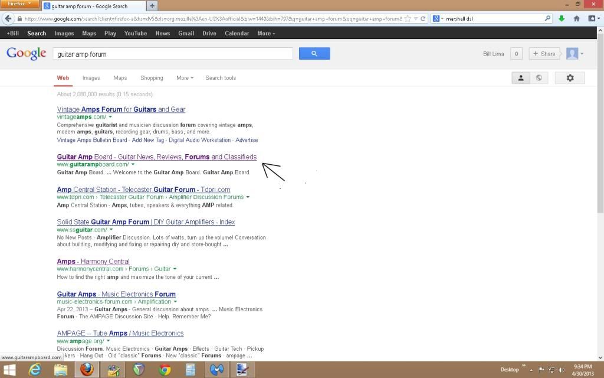Click the Desktop toolbar label on the taskbar
The image size is (604, 378).
(510, 370)
